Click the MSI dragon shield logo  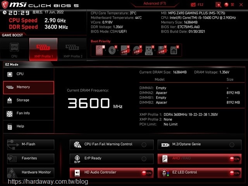[x=5, y=5]
